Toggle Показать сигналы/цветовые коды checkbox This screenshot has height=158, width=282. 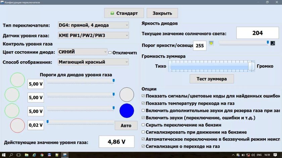click(143, 96)
